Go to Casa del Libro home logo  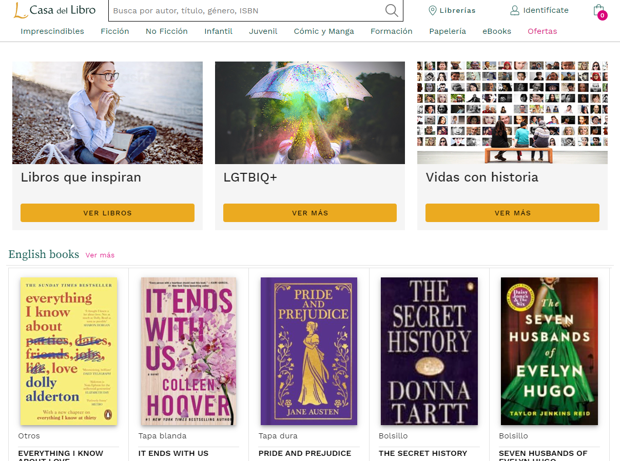pos(55,10)
